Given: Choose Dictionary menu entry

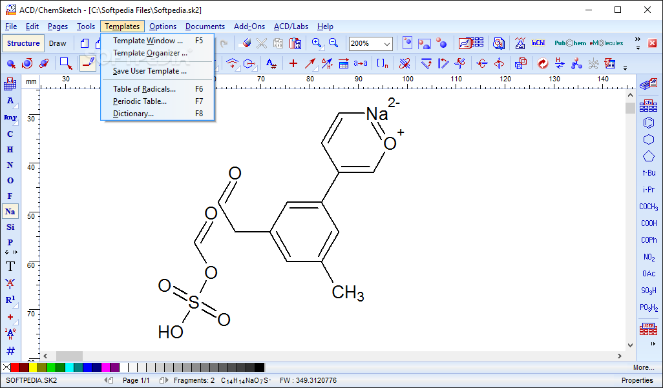Looking at the screenshot, I should [158, 114].
